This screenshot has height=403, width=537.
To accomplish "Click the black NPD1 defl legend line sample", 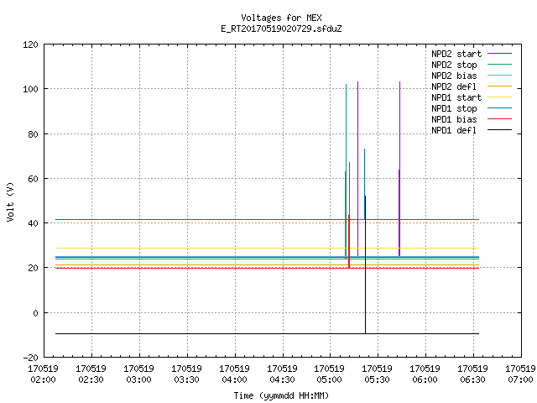I will coord(499,130).
